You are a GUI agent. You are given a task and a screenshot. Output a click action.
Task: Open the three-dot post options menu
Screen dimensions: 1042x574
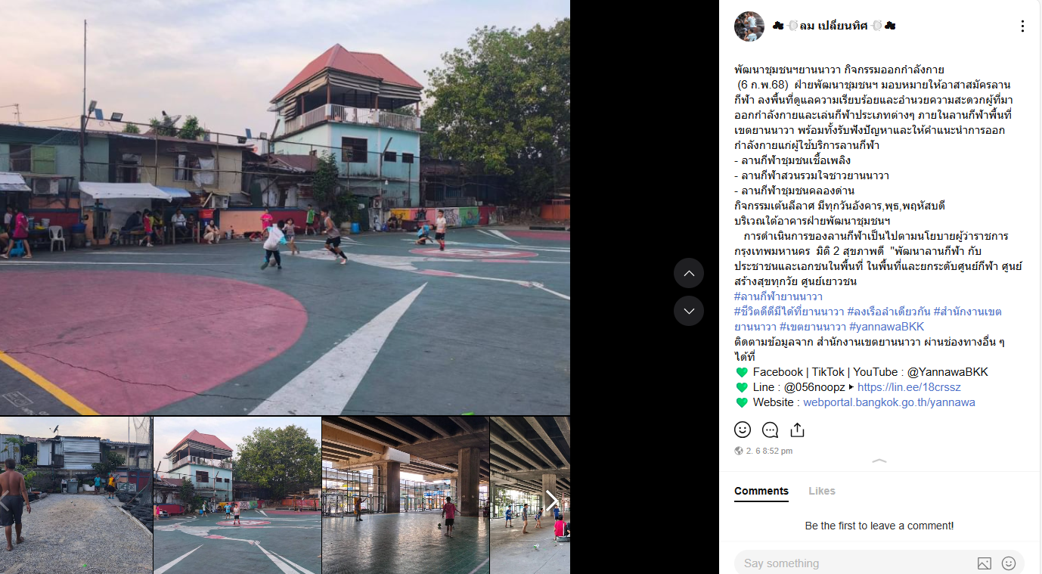(x=1022, y=26)
